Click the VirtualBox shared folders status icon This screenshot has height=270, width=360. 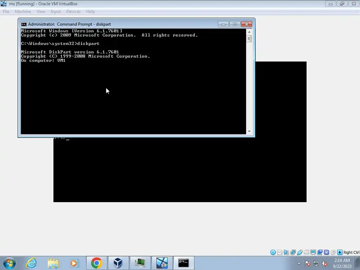tap(306, 252)
